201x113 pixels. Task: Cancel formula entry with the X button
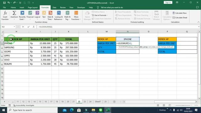pyautogui.click(x=23, y=27)
